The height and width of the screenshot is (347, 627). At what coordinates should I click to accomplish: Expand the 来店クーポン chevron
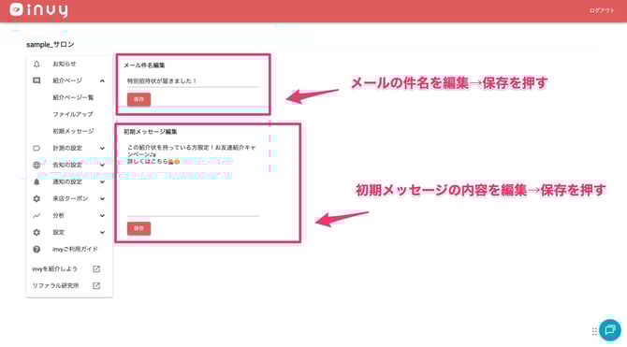[102, 198]
